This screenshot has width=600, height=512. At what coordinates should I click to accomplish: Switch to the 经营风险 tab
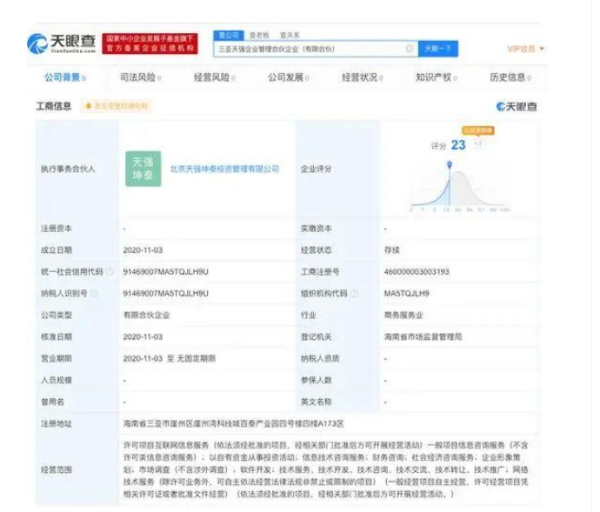pos(214,77)
